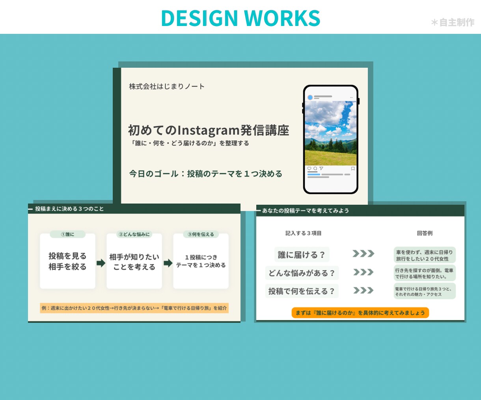Click the 相手が知りたいことを考える card
Viewport: 481px width, 400px height.
tap(134, 261)
